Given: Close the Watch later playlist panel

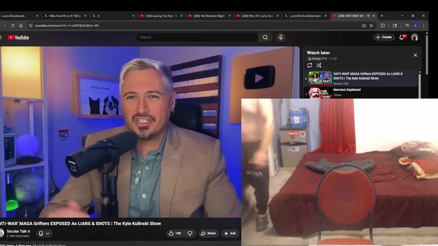Looking at the screenshot, I should [x=415, y=55].
